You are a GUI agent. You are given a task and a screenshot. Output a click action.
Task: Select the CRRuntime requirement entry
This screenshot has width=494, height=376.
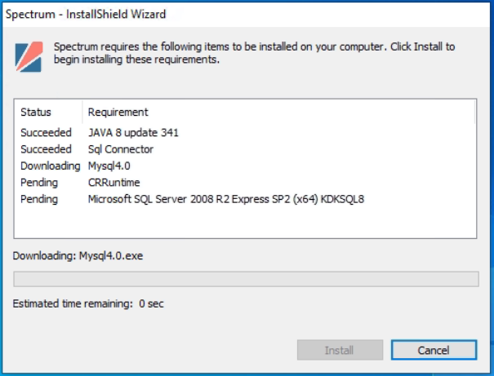[x=113, y=183]
